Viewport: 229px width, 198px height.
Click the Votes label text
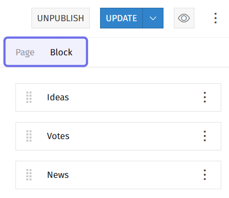coord(58,136)
